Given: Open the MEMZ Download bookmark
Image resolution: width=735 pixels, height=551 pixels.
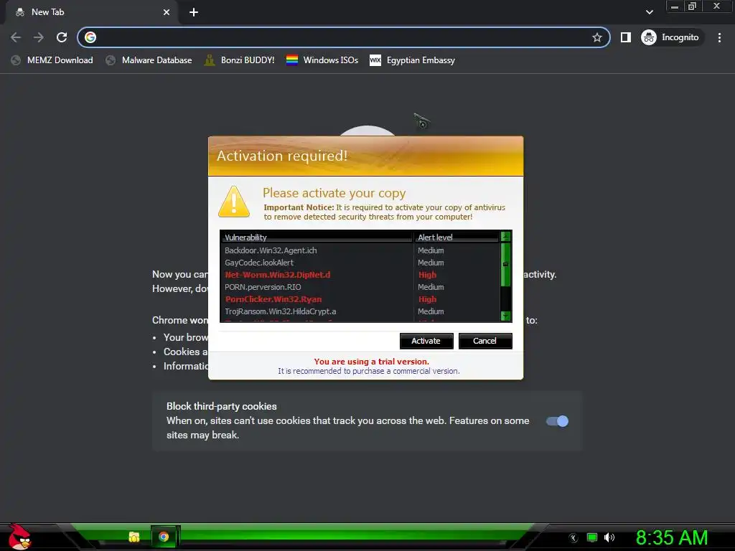Looking at the screenshot, I should 52,60.
